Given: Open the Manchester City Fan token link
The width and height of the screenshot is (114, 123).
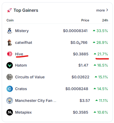Looking at the screenshot, I should 36,101.
